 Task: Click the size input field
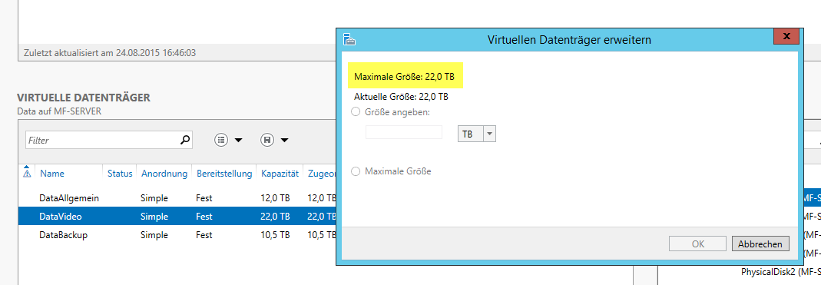[404, 133]
